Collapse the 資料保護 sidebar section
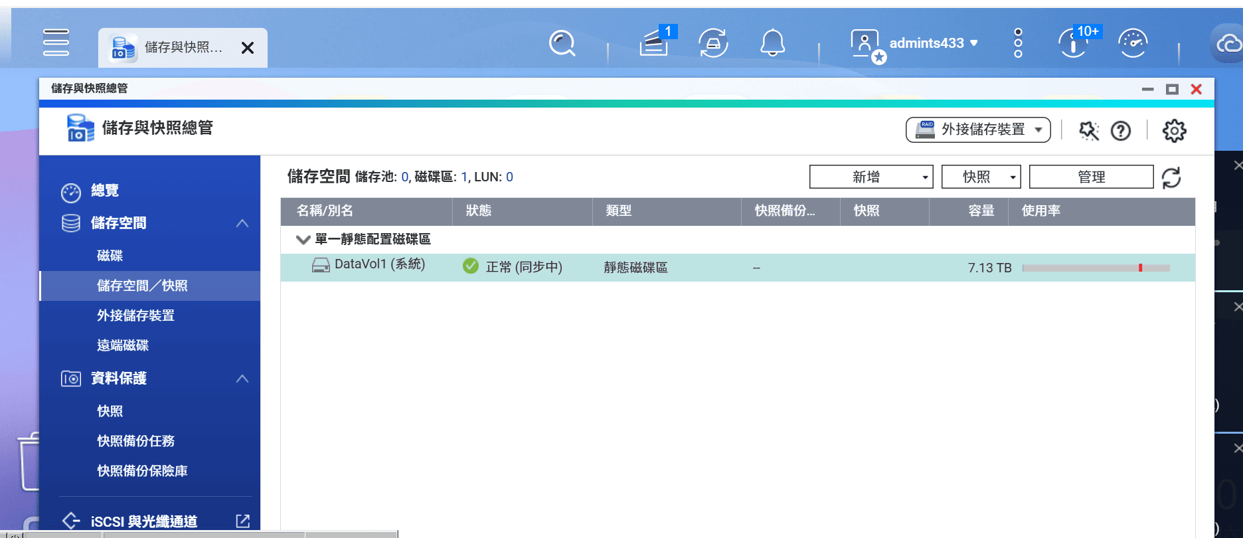 (242, 379)
